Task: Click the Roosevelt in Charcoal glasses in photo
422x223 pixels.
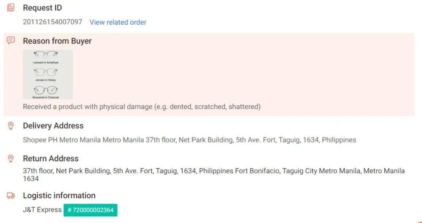Action: (x=46, y=90)
